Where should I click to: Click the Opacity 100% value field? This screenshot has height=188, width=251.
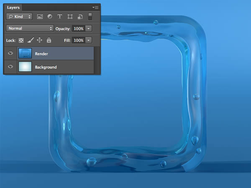(79, 28)
